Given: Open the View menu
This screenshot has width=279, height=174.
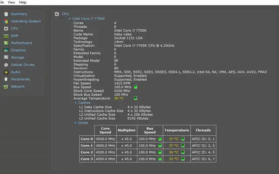Looking at the screenshot, I should point(11,2).
